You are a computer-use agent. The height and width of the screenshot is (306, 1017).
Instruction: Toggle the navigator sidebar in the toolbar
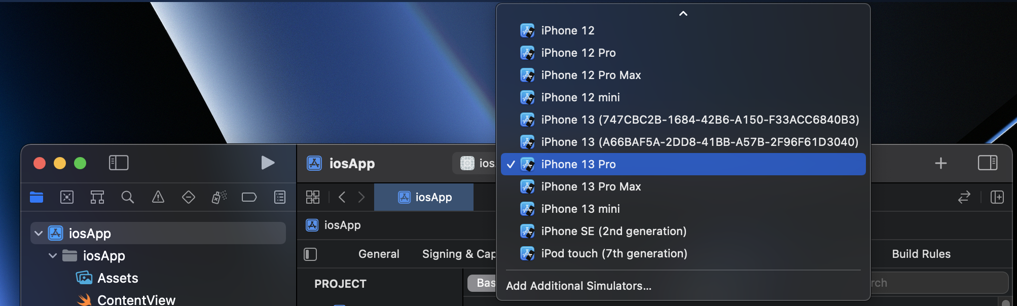[119, 163]
